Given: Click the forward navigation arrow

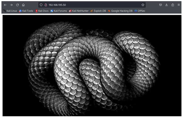Looking at the screenshot, I should tap(11, 5).
